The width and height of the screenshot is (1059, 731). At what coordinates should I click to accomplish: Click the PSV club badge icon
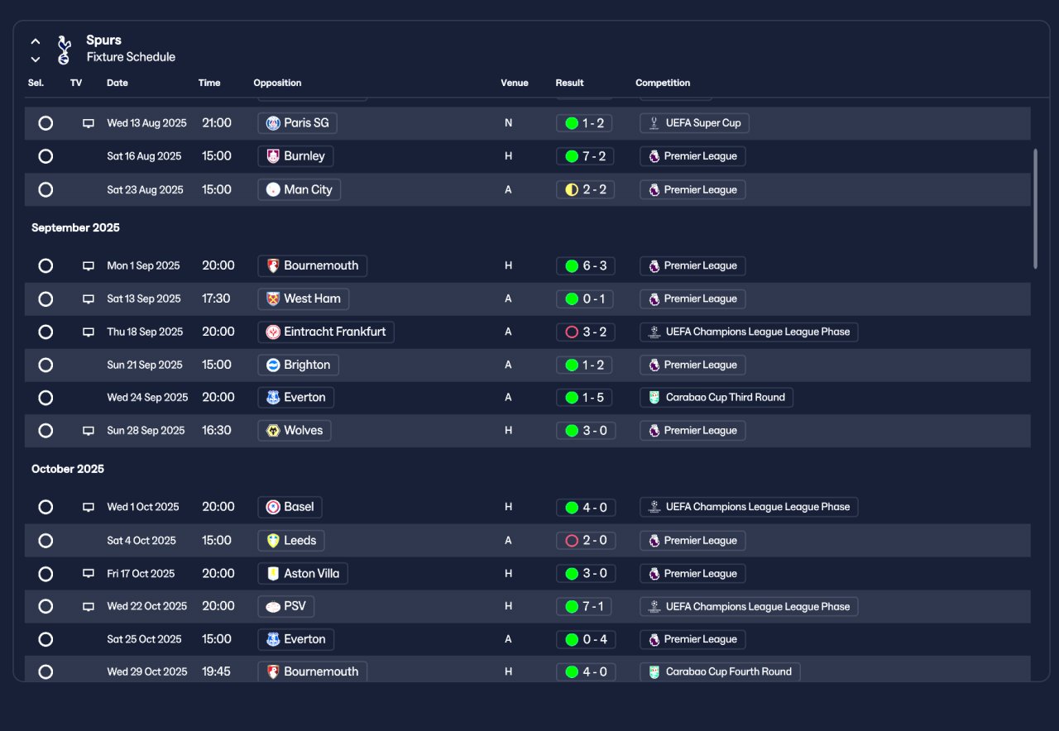tap(273, 606)
